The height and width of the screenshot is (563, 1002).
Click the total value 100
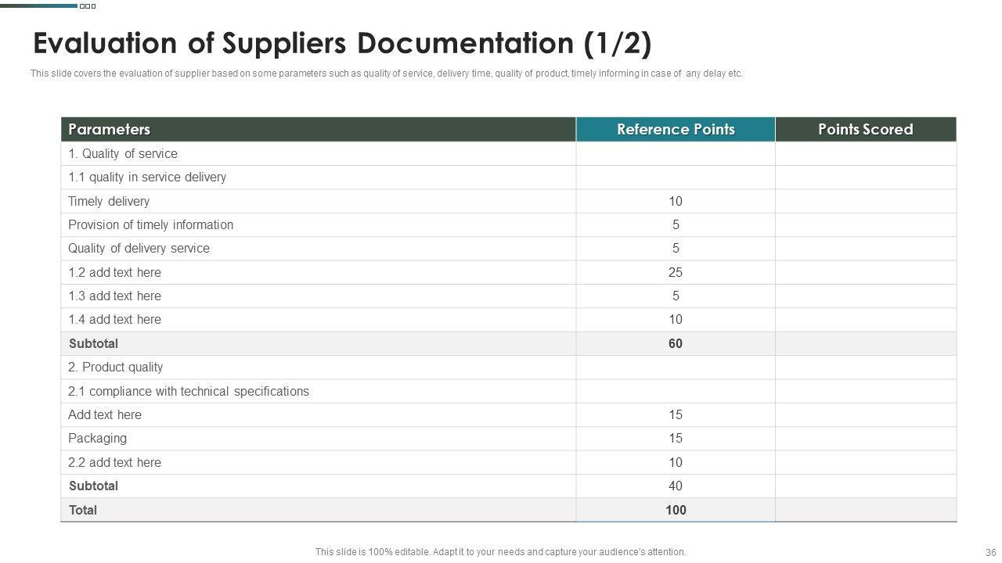pos(676,510)
